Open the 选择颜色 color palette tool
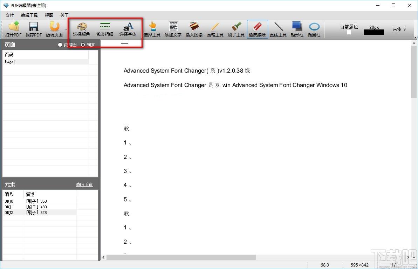 click(82, 29)
